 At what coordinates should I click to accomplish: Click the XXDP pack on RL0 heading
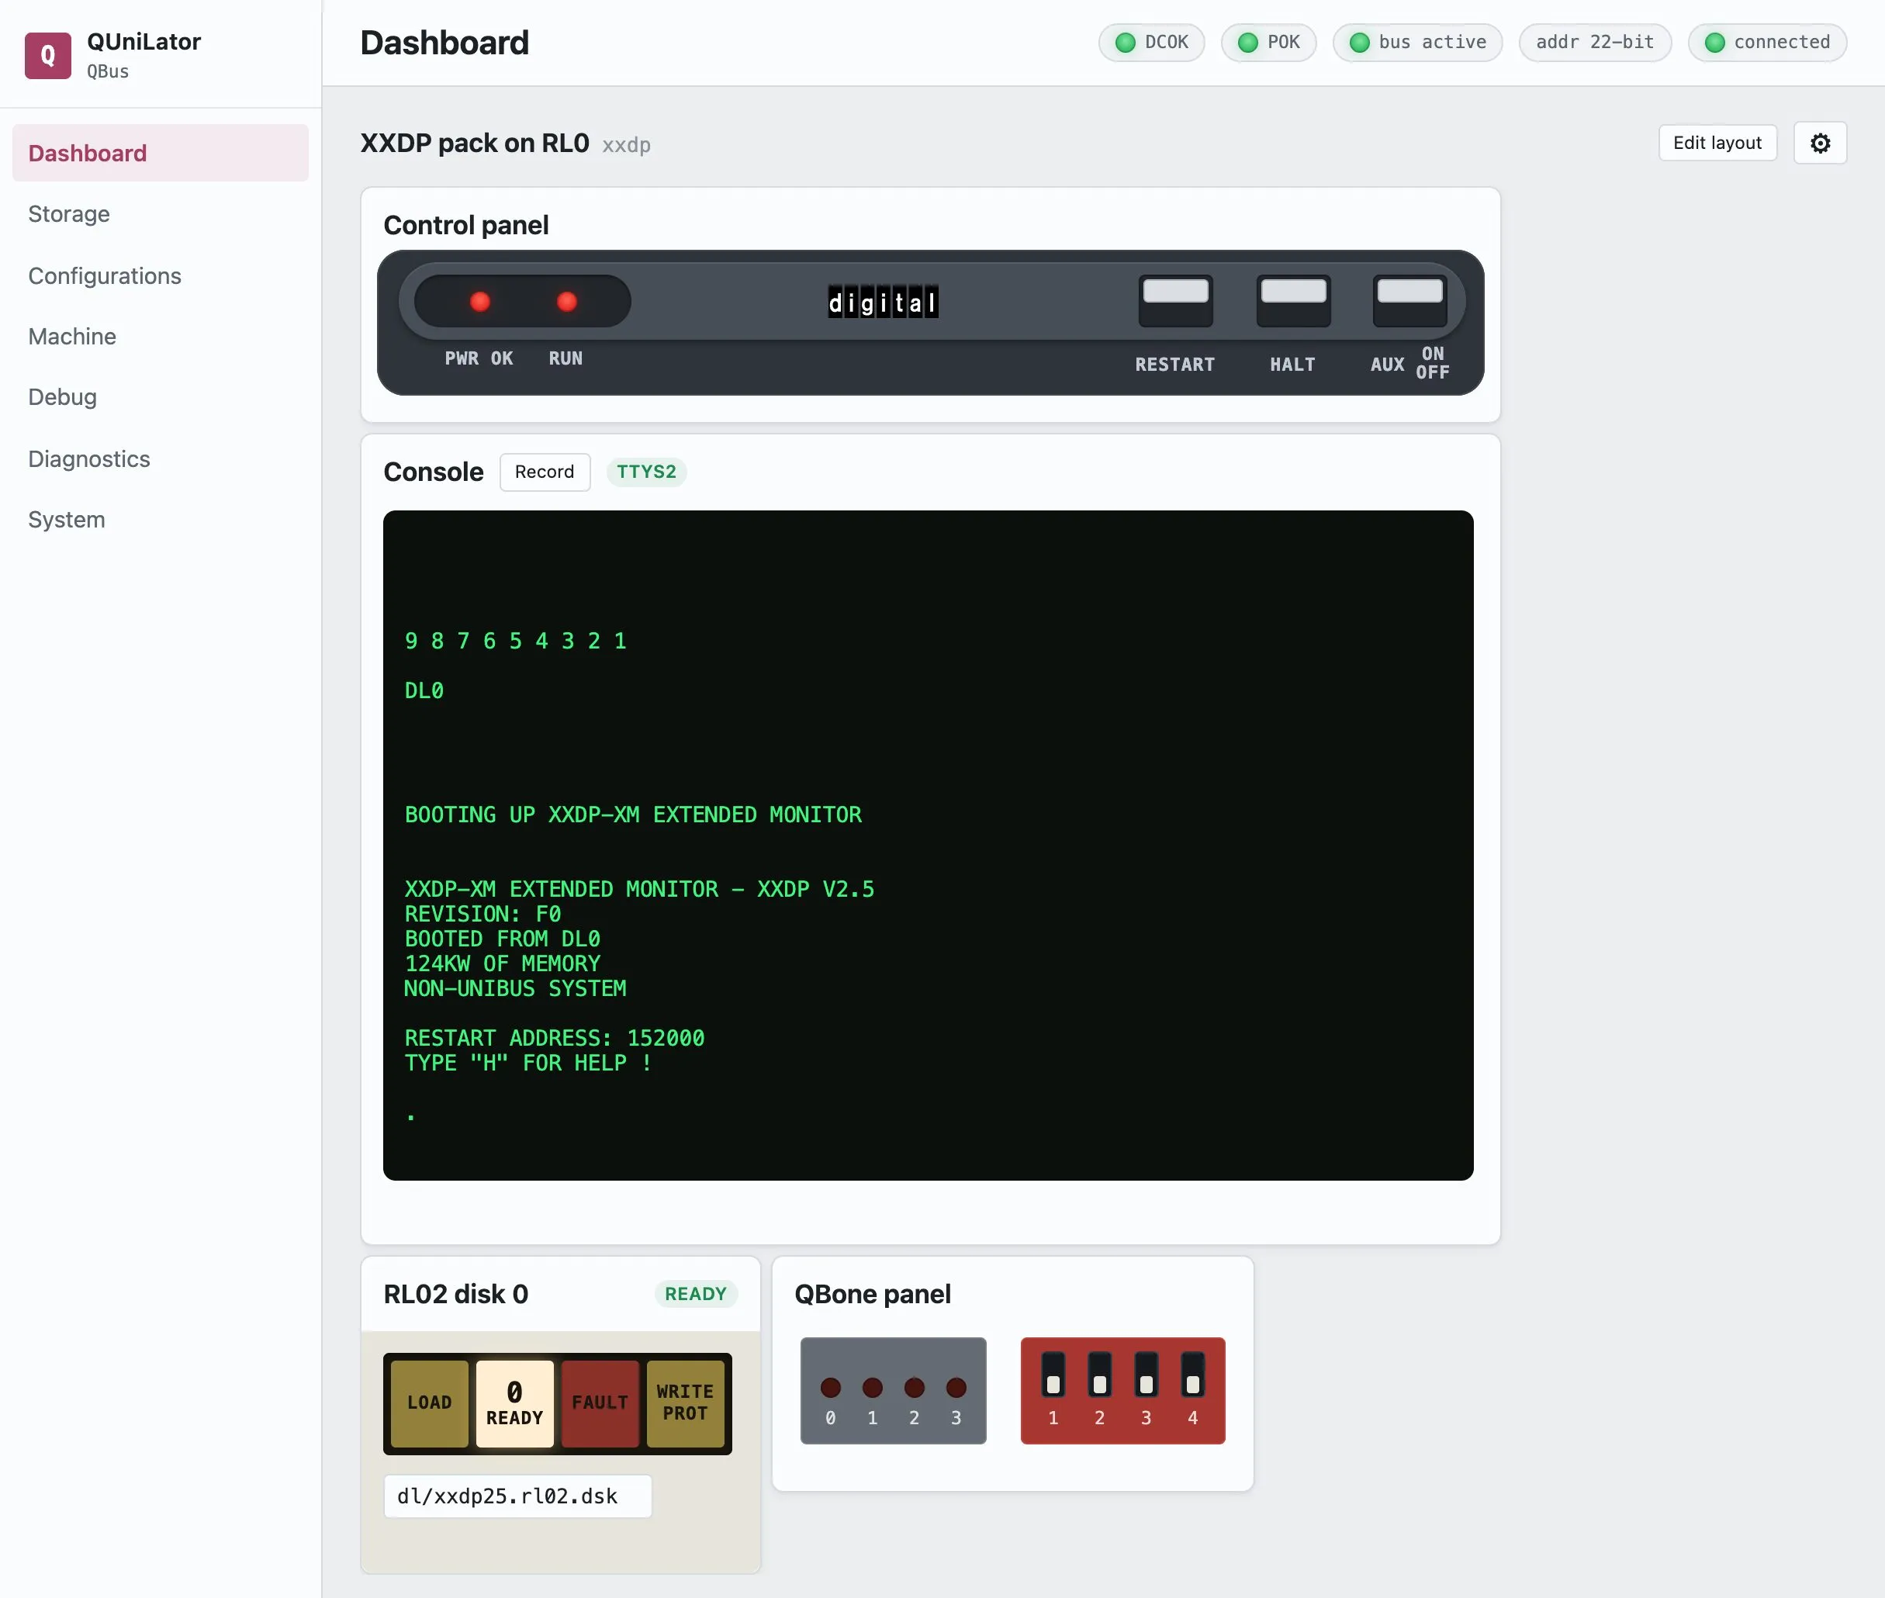(475, 144)
